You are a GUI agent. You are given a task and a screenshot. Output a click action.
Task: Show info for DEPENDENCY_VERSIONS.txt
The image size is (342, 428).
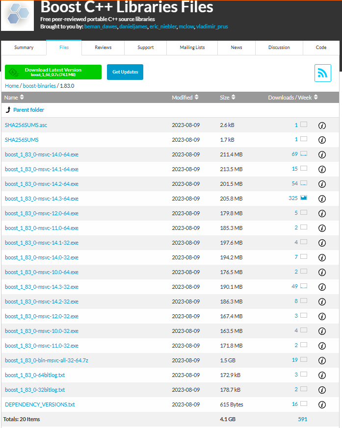pos(322,405)
